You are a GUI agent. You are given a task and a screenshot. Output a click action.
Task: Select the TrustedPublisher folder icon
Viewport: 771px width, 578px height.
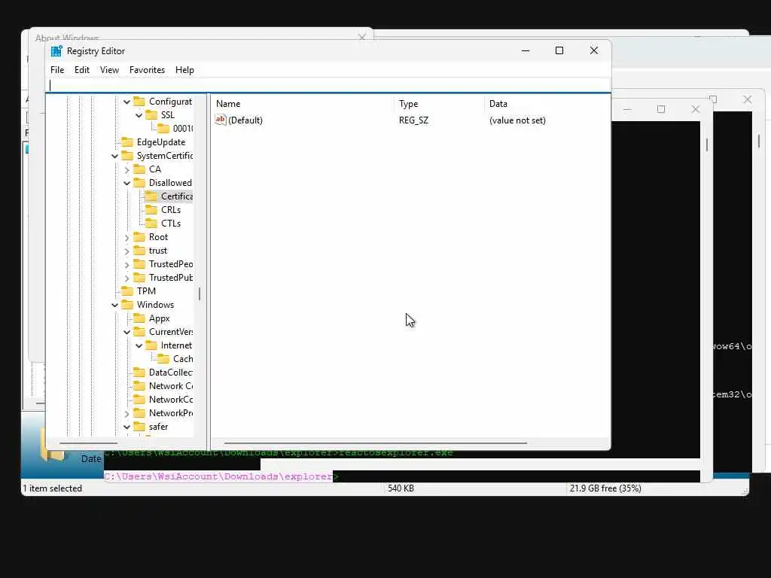tap(139, 278)
